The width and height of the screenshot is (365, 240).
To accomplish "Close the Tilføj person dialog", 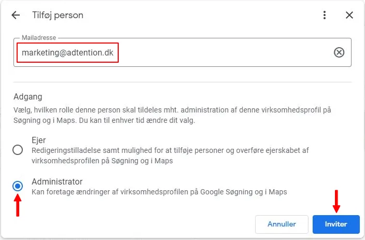I will coord(349,15).
